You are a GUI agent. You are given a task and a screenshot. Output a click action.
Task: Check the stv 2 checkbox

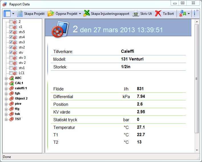11,62
